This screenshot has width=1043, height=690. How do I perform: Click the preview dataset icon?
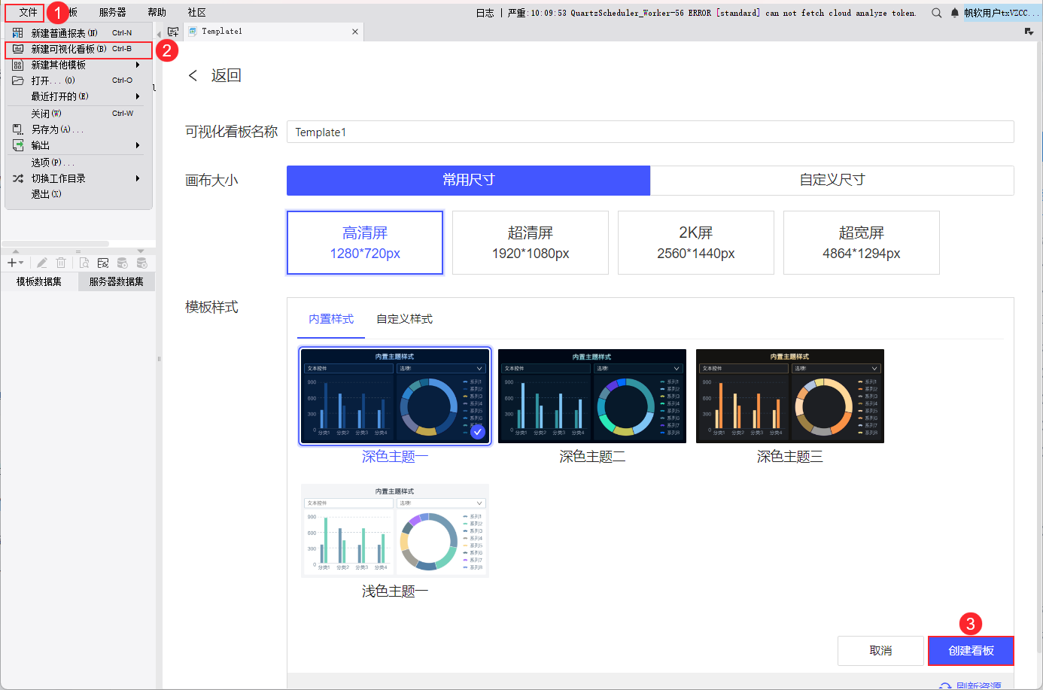pos(84,263)
